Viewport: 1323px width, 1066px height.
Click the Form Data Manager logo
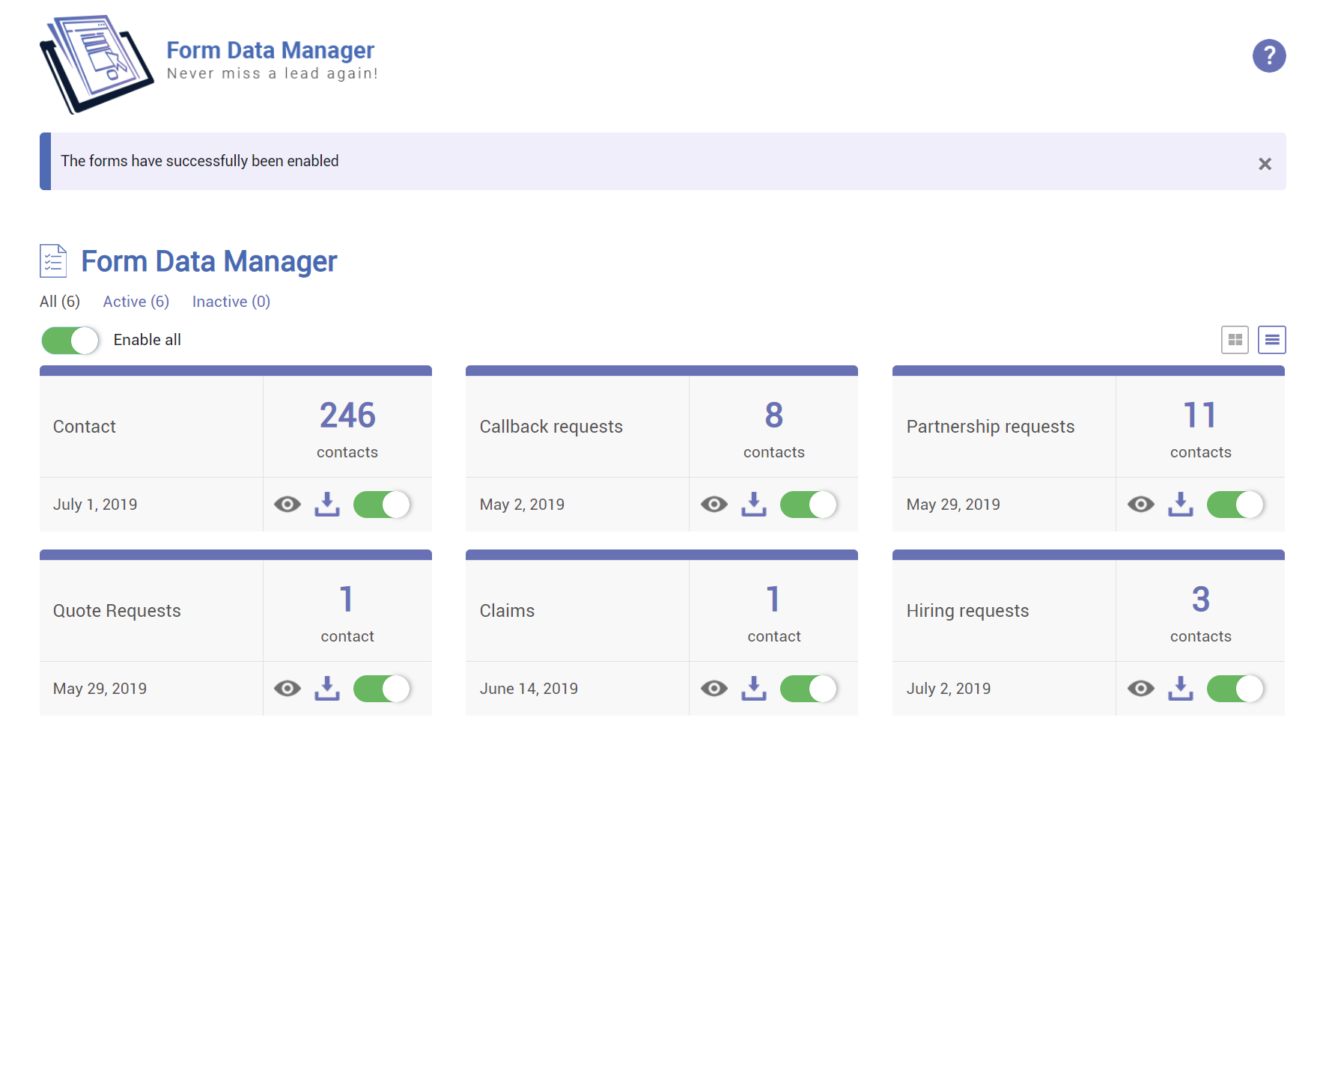(x=97, y=64)
